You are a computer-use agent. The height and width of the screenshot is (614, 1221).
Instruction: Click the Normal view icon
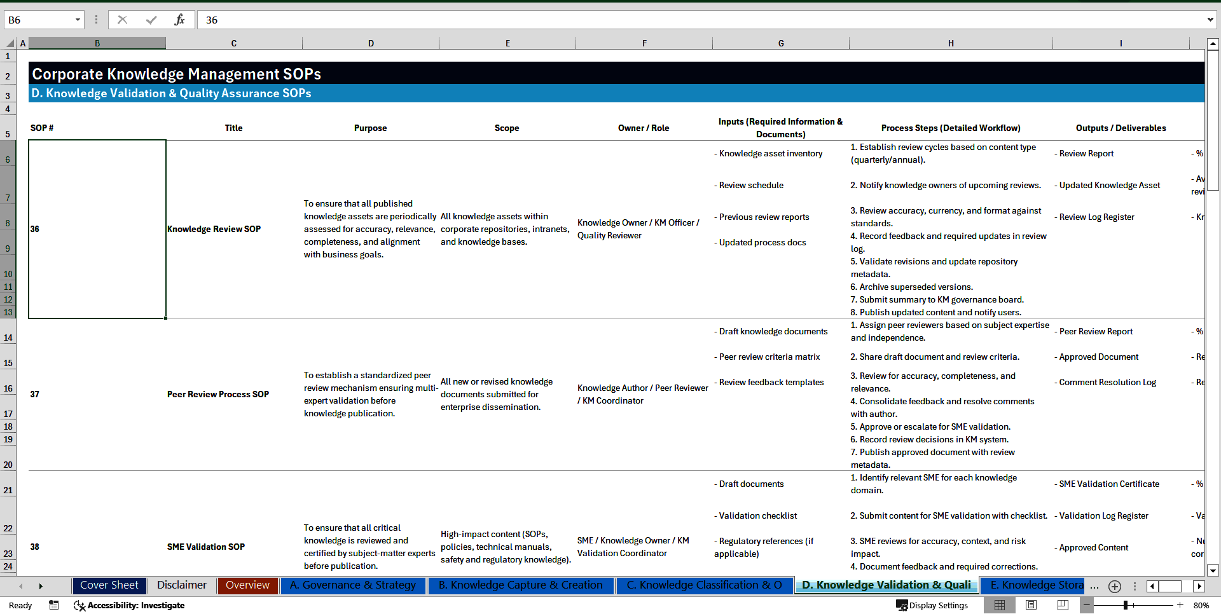coord(999,605)
